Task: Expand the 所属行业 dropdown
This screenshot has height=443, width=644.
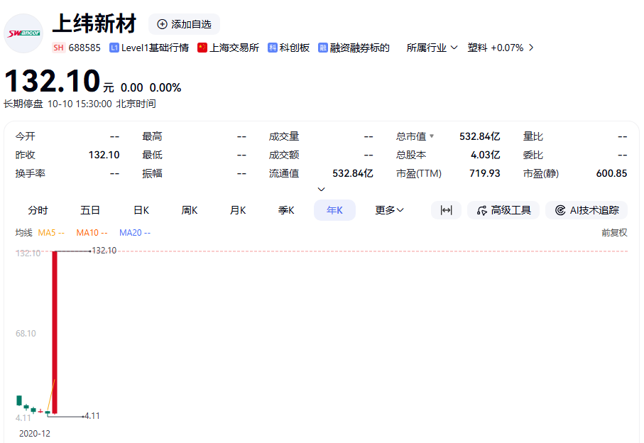Action: (x=432, y=48)
